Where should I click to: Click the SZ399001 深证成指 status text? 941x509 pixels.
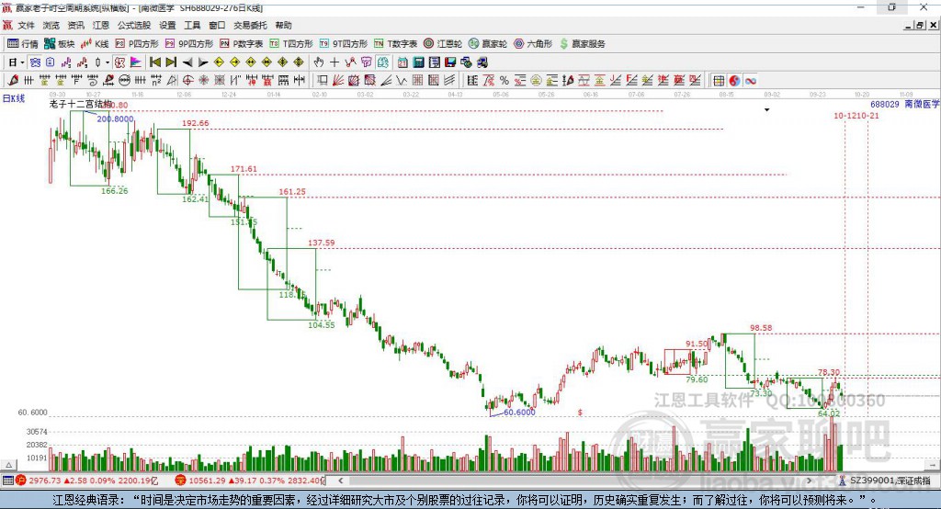[890, 481]
